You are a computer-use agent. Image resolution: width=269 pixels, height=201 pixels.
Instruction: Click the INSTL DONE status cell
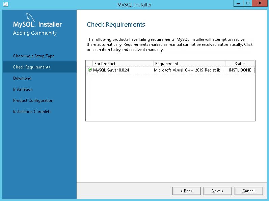coord(240,70)
